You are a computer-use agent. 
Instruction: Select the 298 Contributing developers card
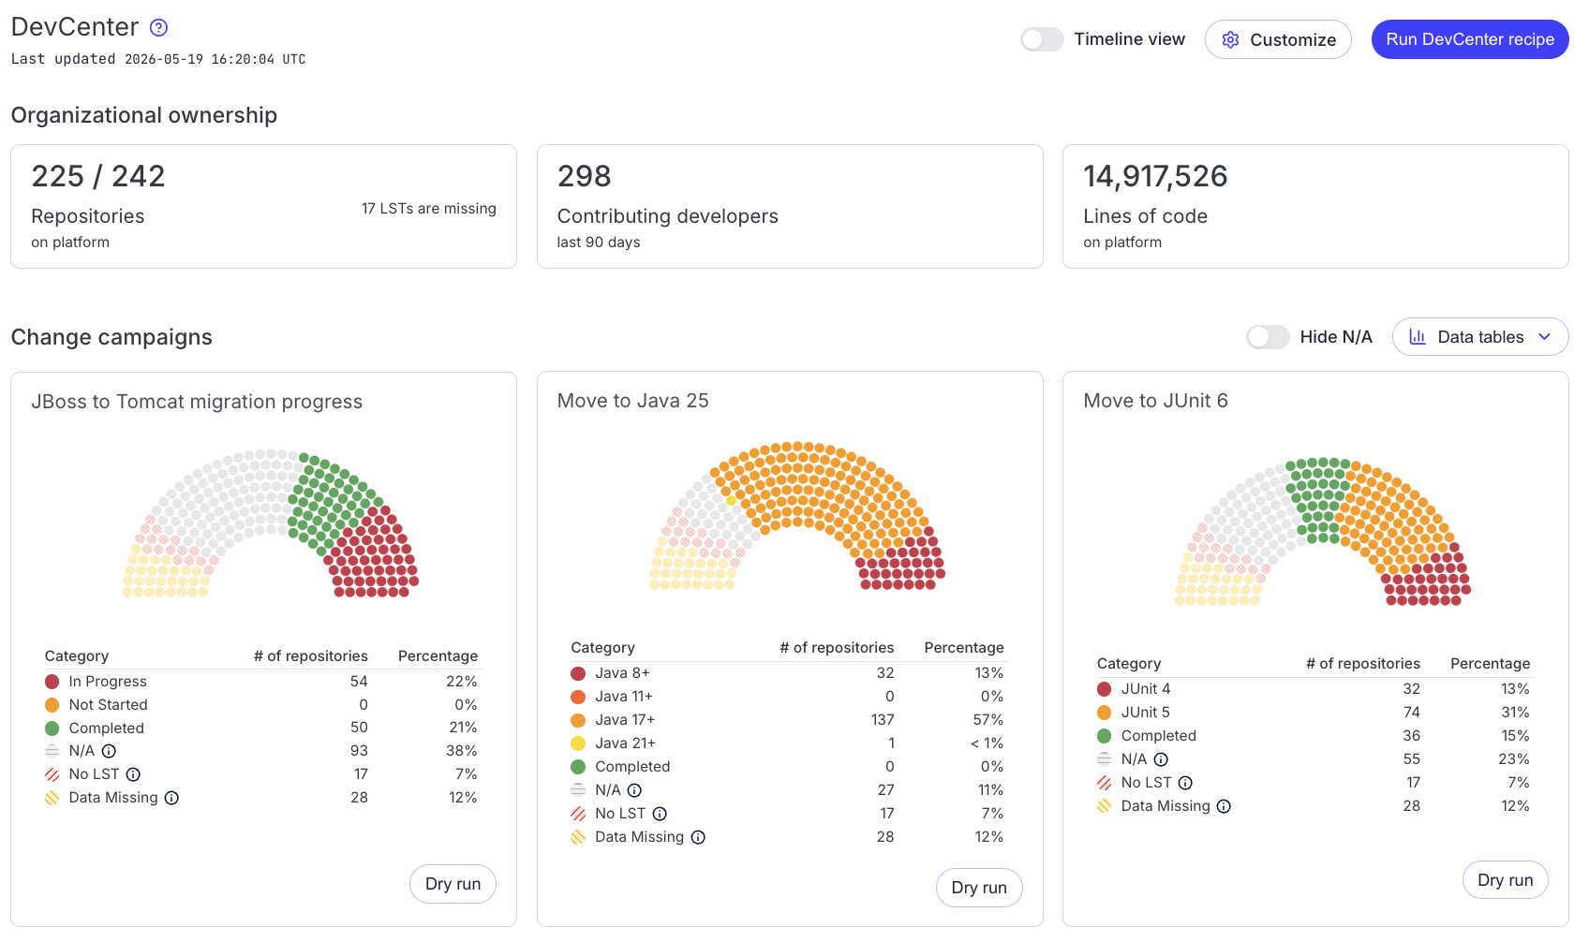click(x=790, y=206)
